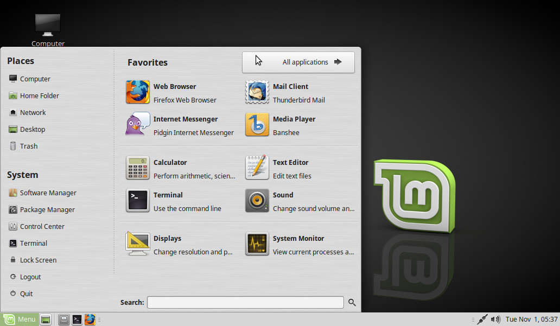
Task: Select Control Center in System
Action: point(42,227)
